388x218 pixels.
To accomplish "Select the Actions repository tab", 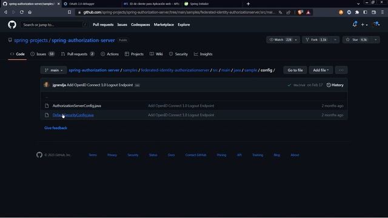I will coord(110,54).
